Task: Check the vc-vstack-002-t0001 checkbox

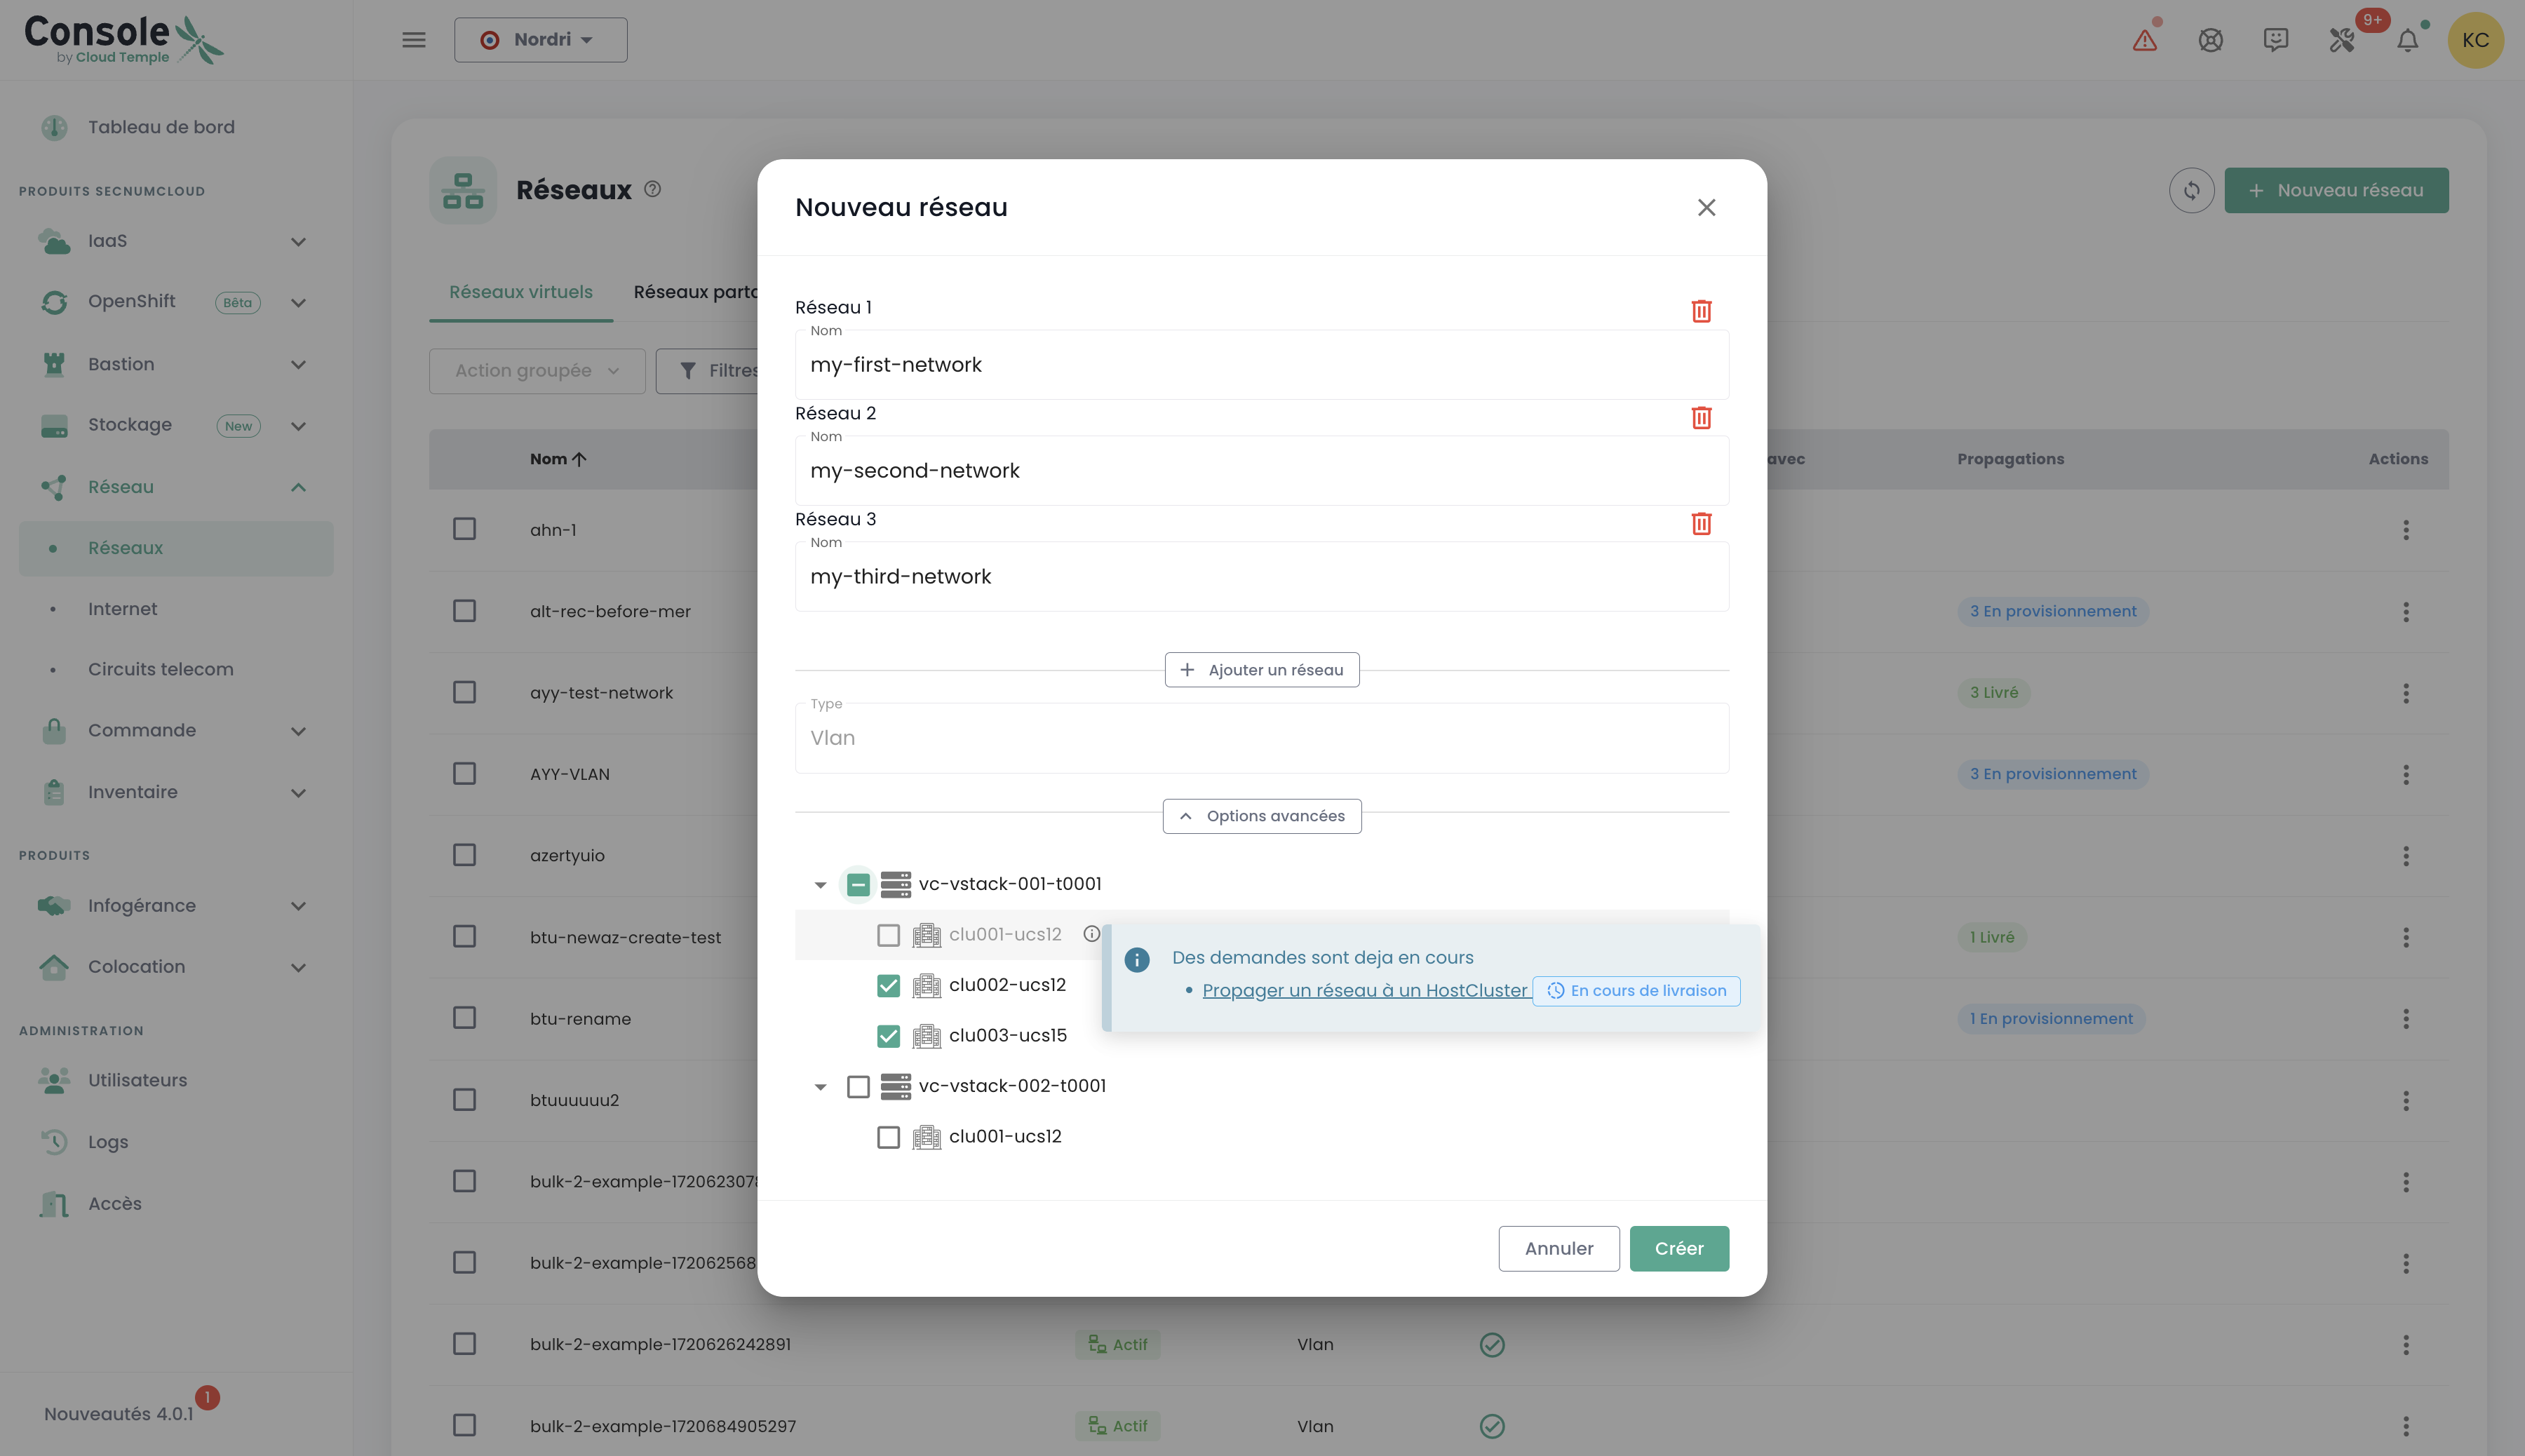Action: click(x=858, y=1086)
